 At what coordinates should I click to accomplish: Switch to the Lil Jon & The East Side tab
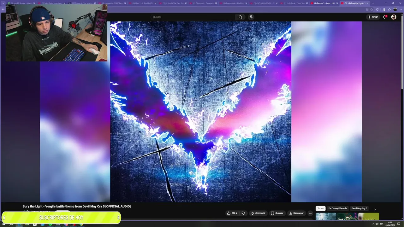(x=173, y=3)
